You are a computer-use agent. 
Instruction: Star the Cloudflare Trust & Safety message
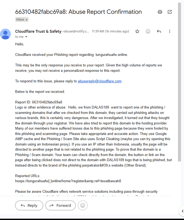(137, 31)
